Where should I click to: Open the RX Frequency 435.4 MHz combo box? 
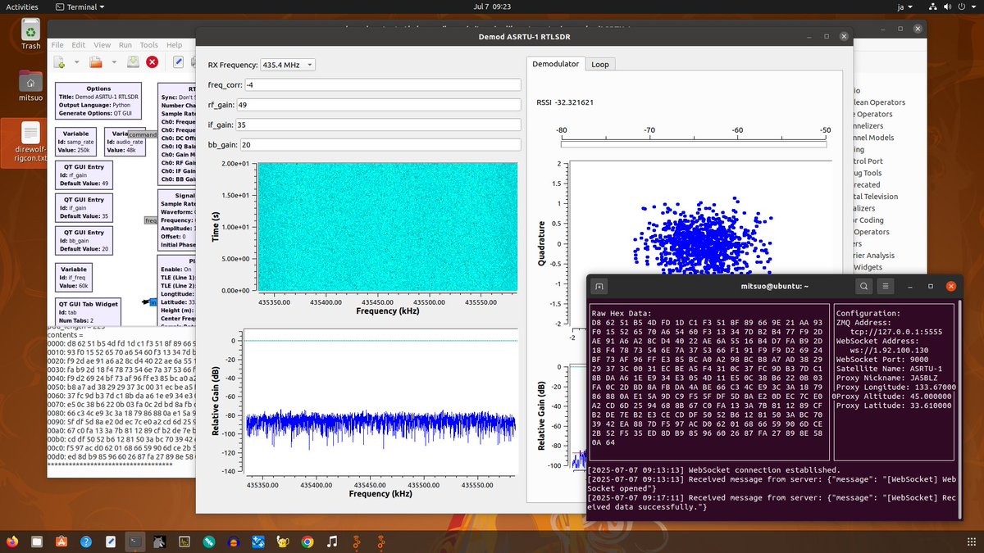point(287,65)
